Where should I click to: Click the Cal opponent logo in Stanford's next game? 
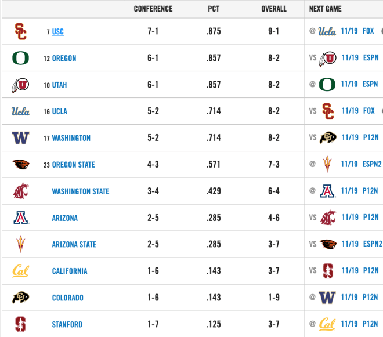point(327,324)
